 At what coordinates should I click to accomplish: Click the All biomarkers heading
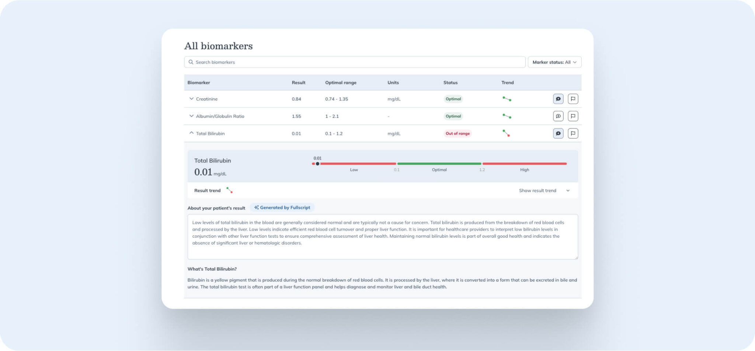click(218, 46)
